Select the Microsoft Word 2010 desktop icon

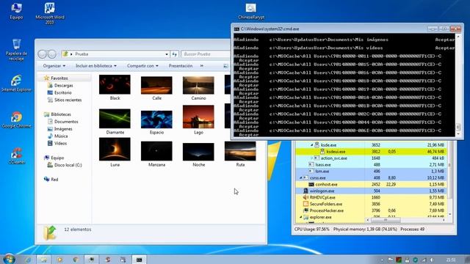(x=50, y=13)
